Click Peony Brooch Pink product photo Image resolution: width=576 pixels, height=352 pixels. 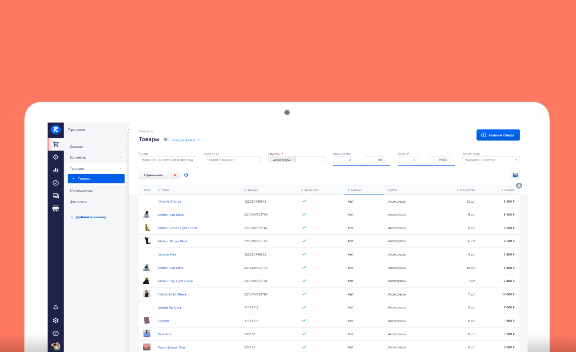click(147, 347)
